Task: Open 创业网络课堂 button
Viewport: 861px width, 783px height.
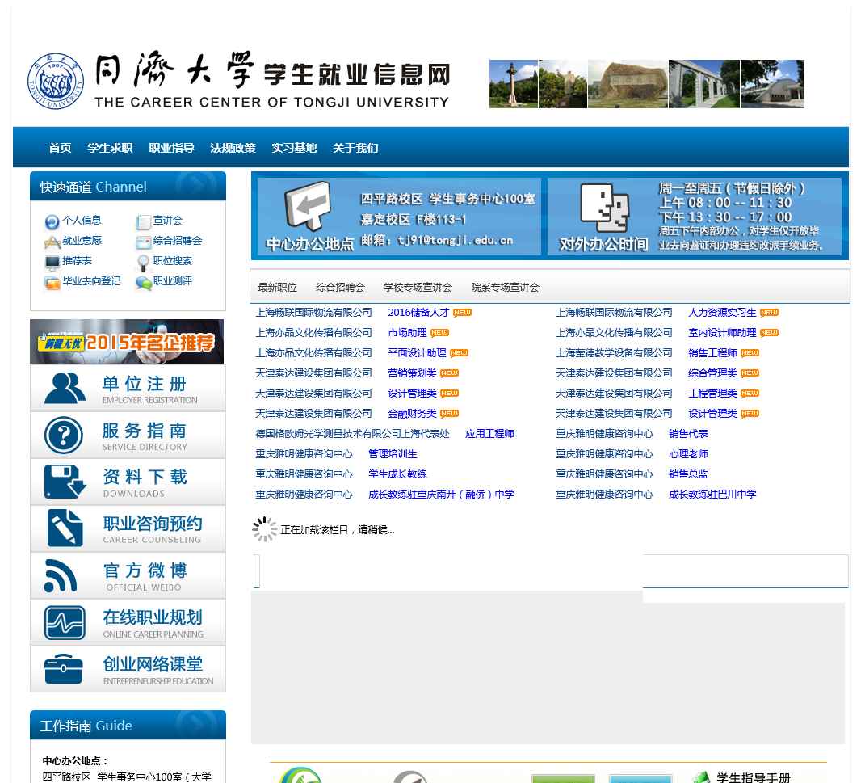Action: (x=128, y=669)
